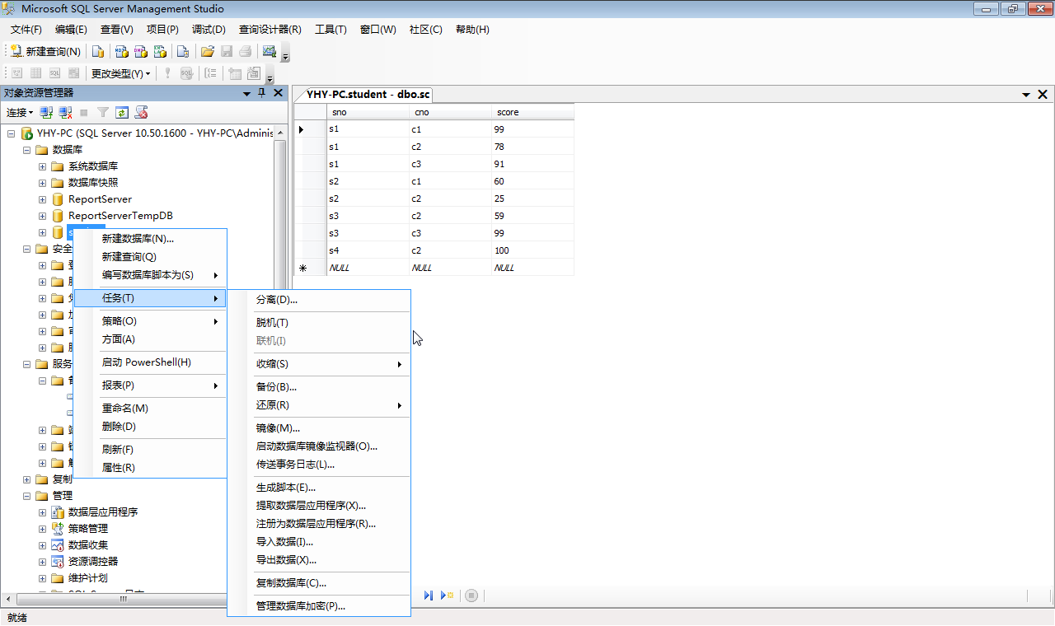Expand the ReportServerTempDB database node
The image size is (1055, 626).
click(43, 216)
